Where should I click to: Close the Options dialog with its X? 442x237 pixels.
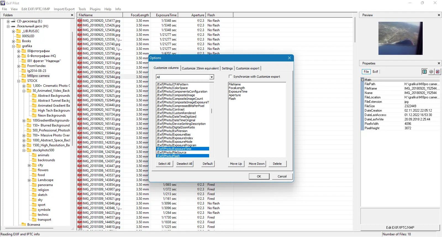tap(290, 58)
